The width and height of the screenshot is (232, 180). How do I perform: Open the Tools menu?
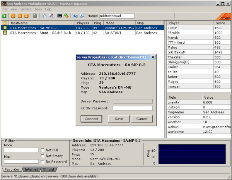coord(38,9)
